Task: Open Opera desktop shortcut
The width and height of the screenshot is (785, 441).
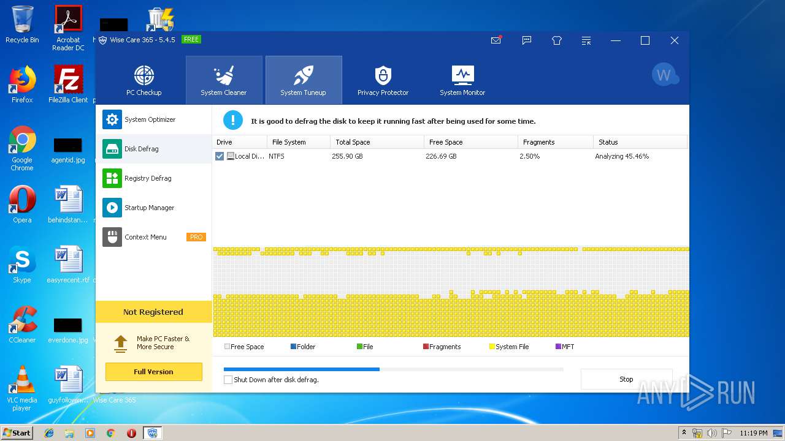Action: [x=22, y=205]
